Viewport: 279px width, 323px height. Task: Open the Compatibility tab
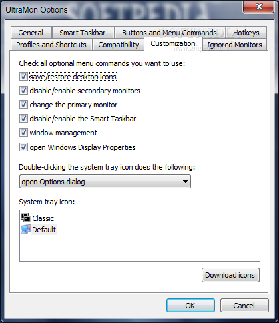point(119,45)
